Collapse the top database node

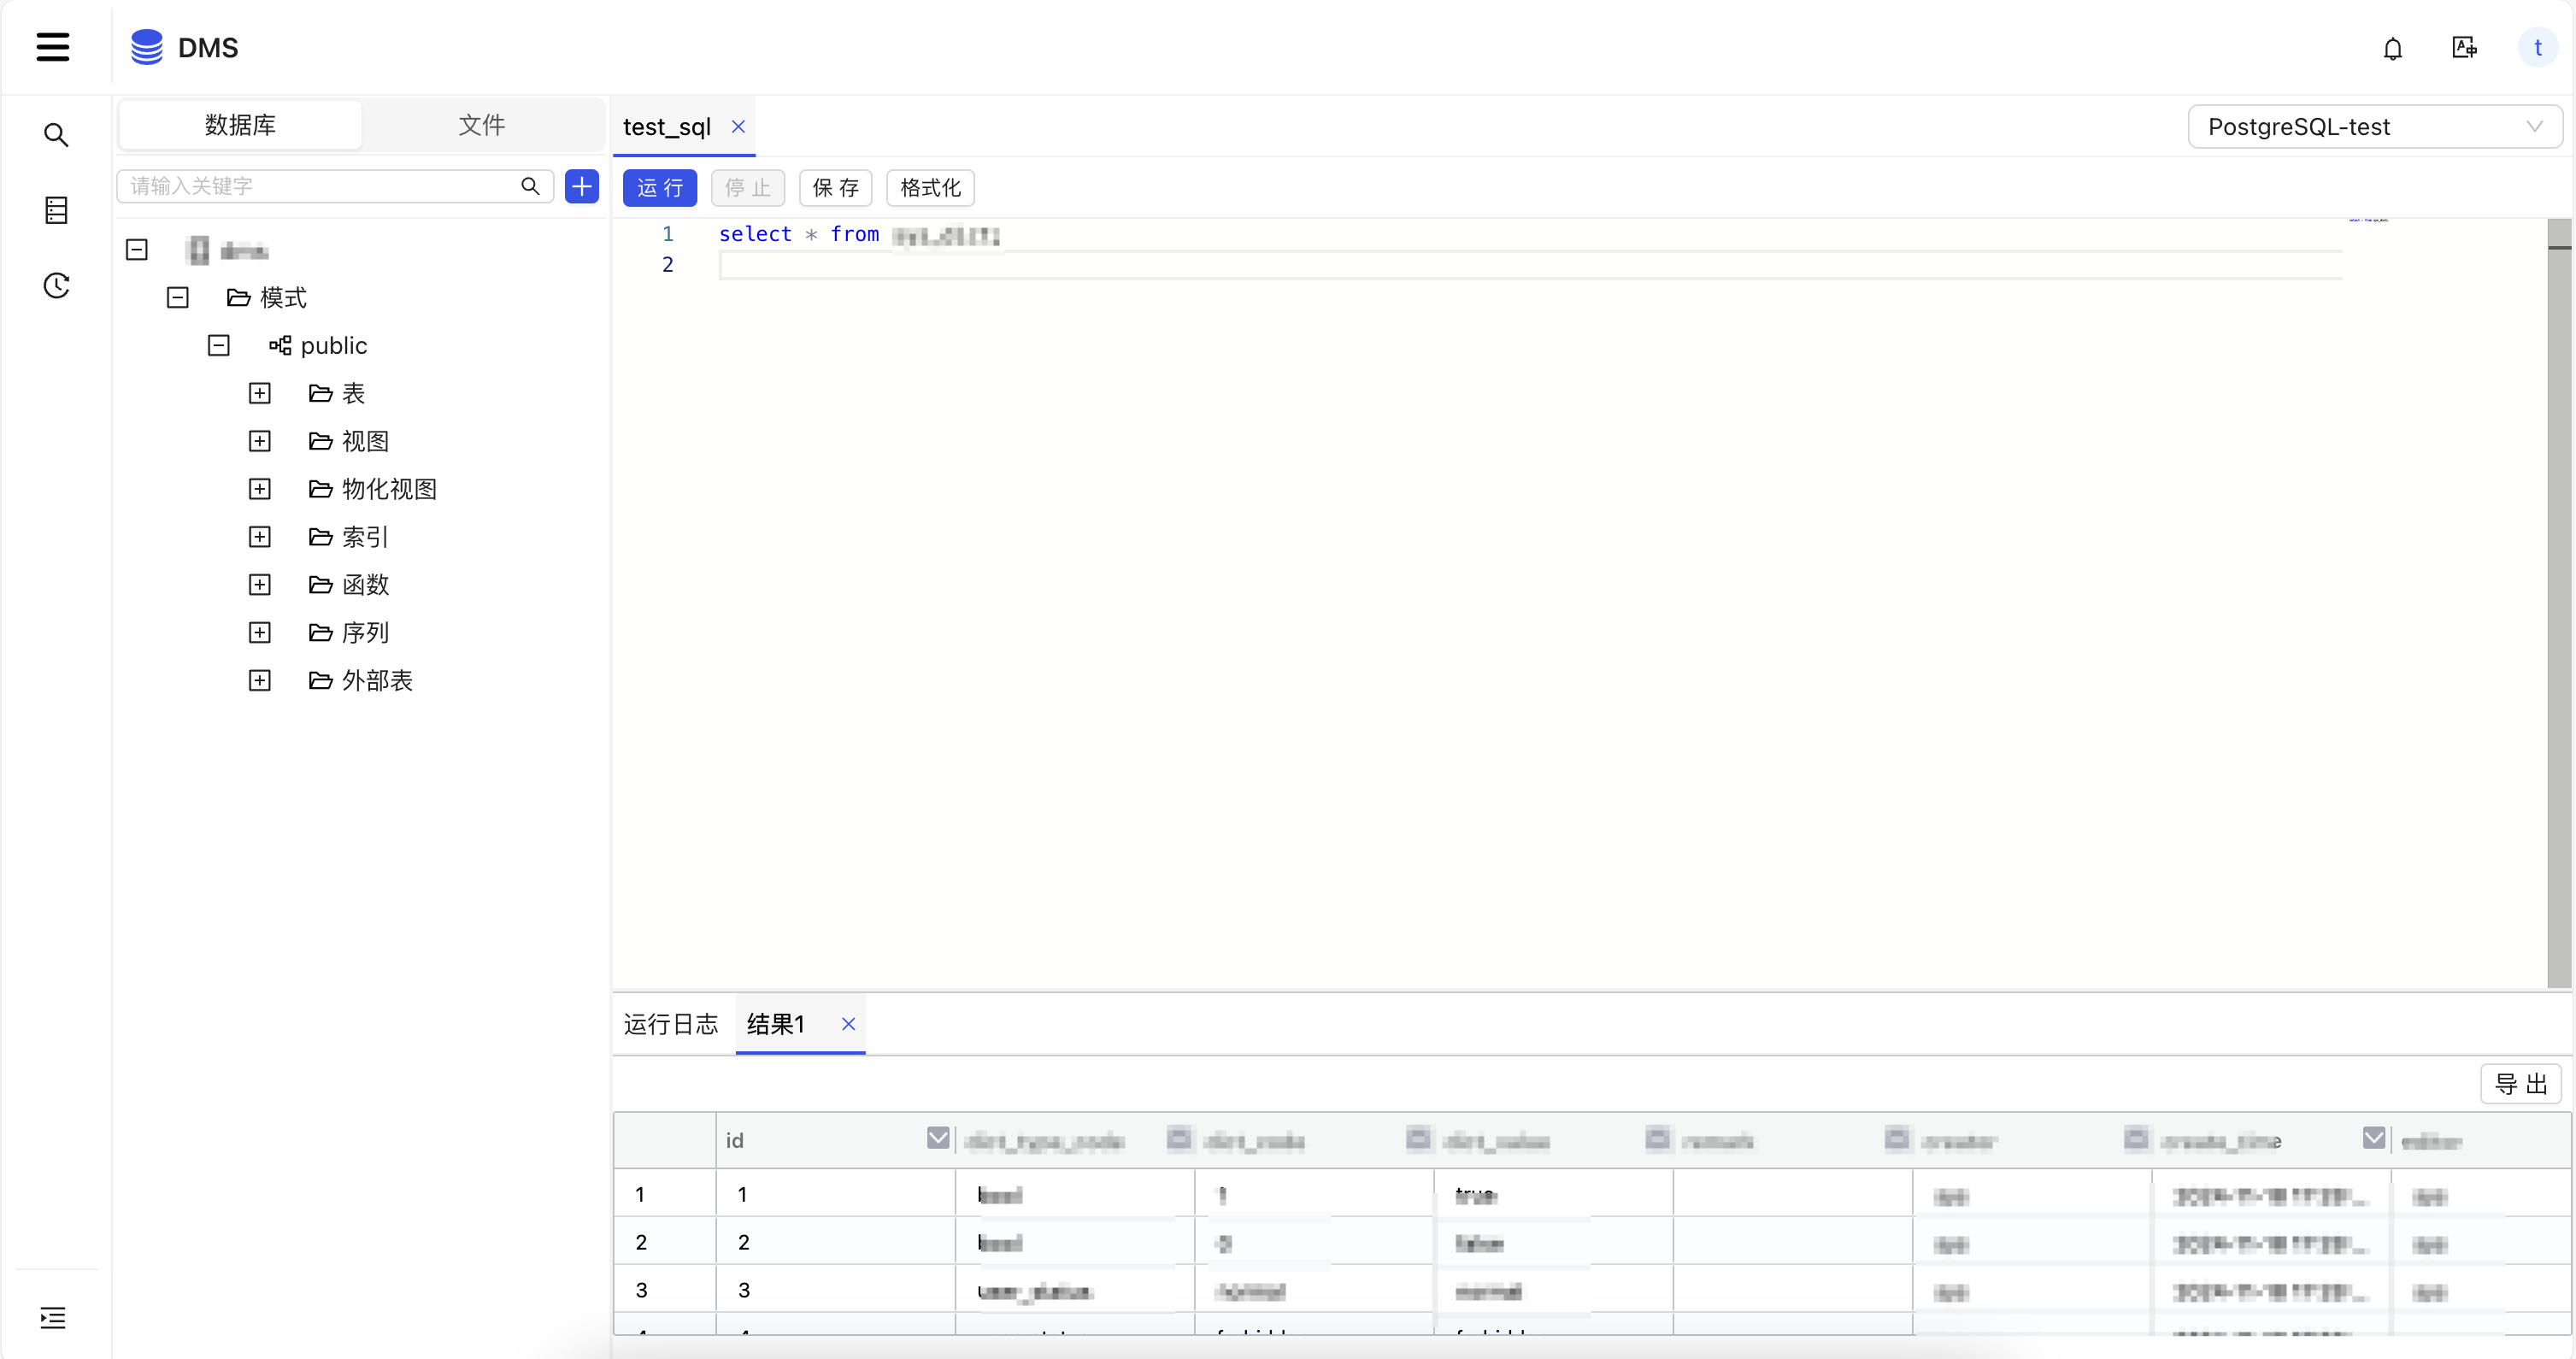(x=137, y=250)
